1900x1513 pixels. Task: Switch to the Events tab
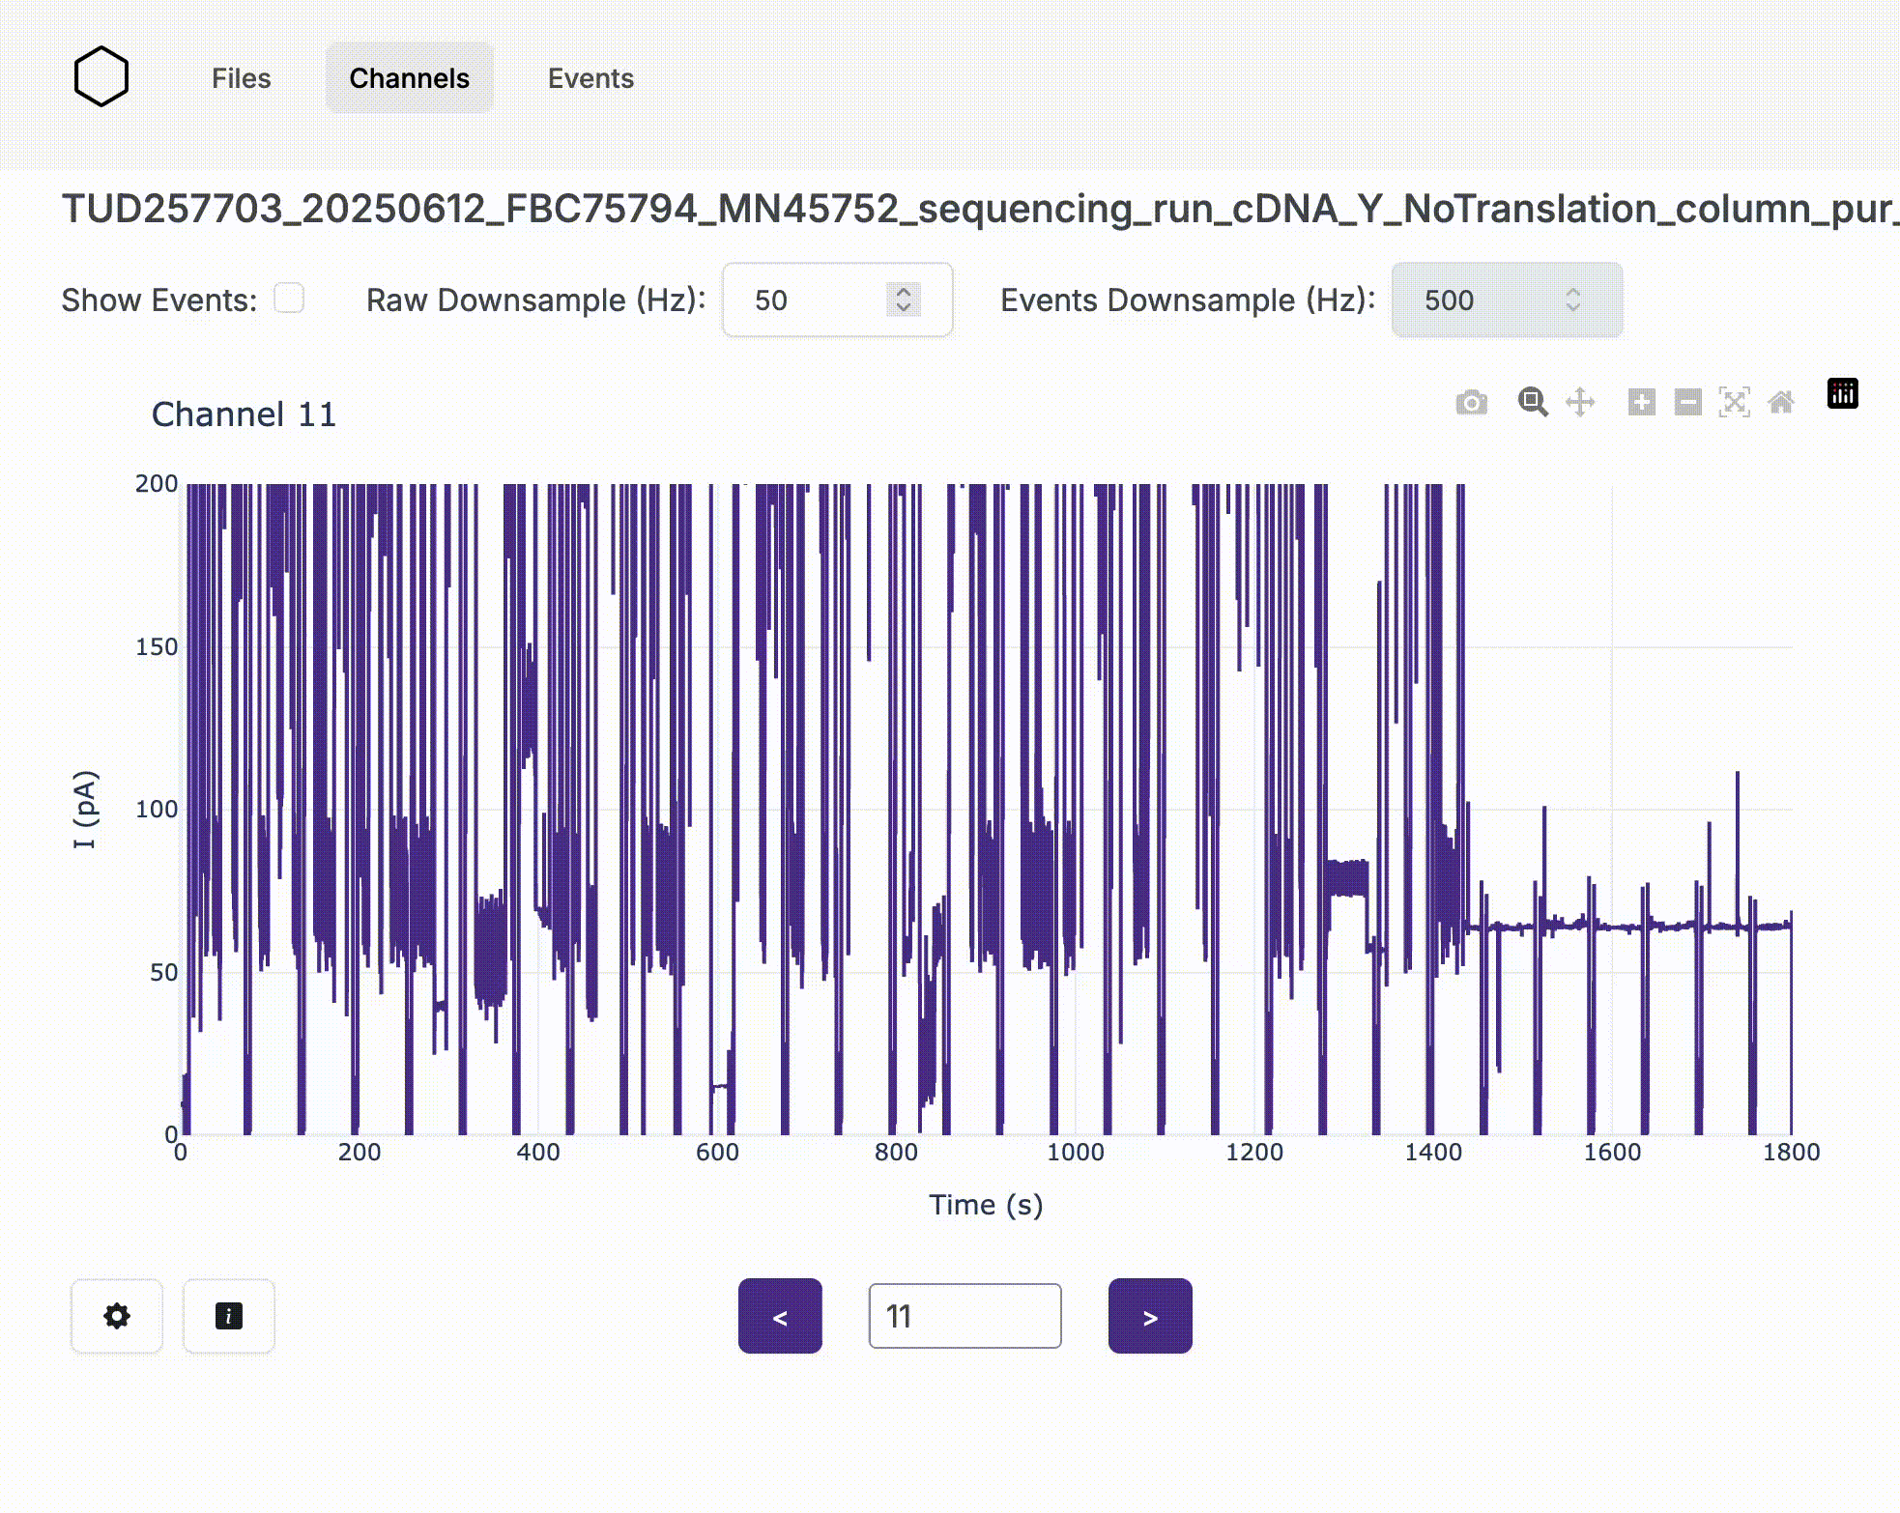pyautogui.click(x=590, y=78)
